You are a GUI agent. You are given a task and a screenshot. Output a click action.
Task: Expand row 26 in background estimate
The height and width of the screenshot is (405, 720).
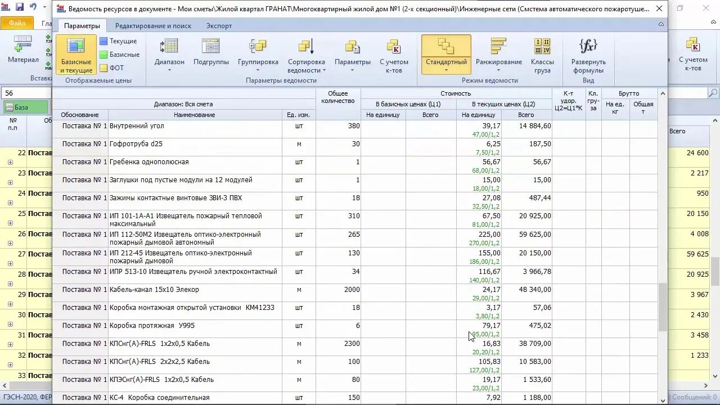10,244
